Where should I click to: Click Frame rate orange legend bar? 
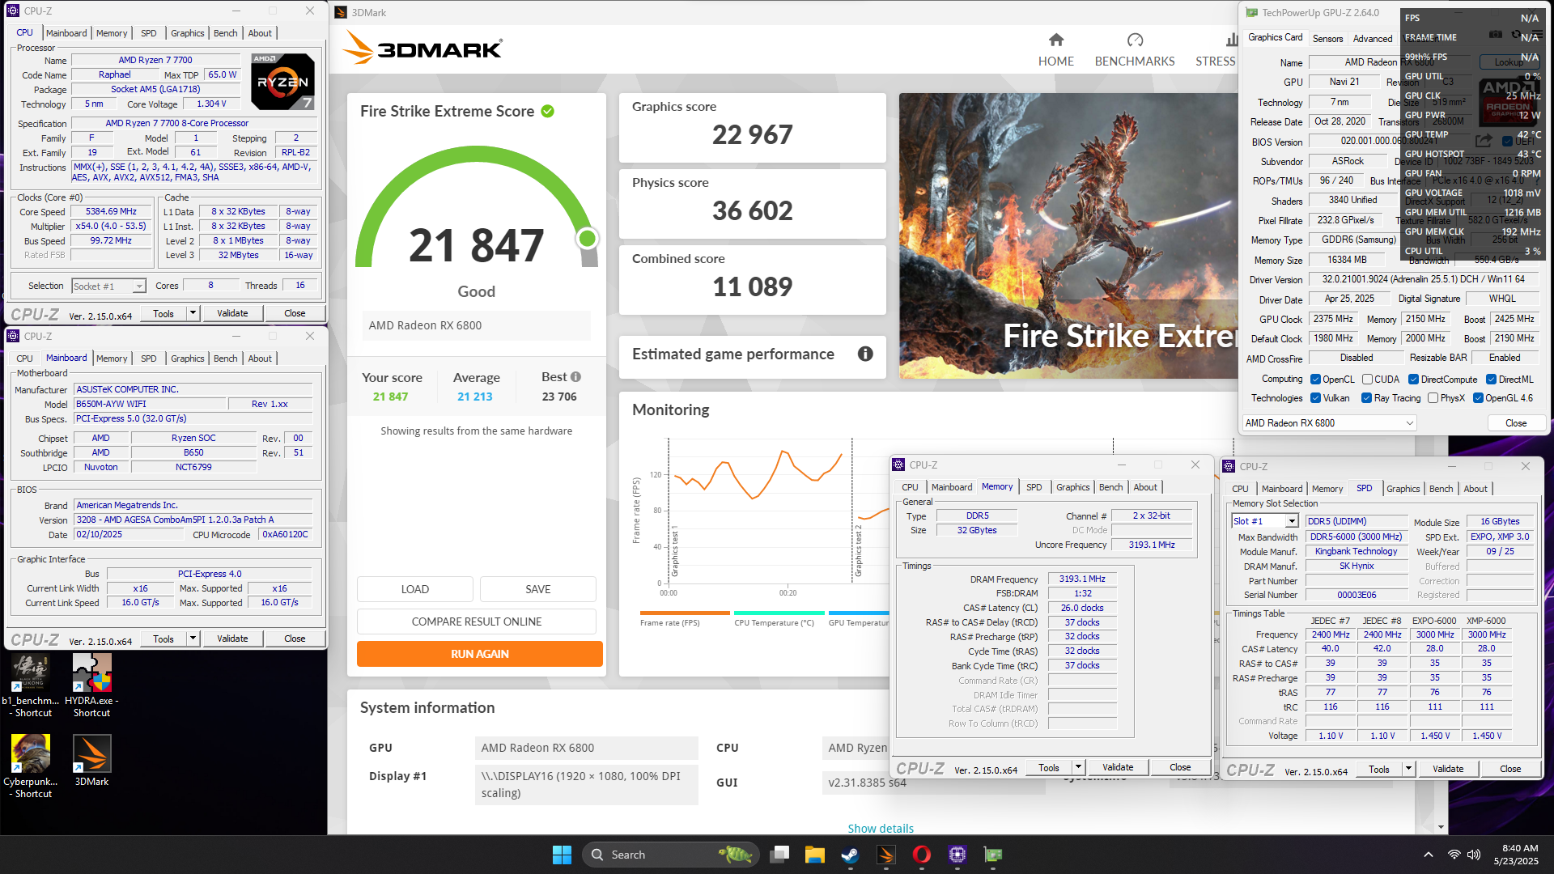tap(685, 613)
